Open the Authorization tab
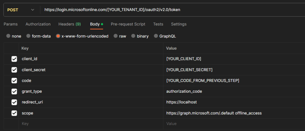The height and width of the screenshot is (131, 305). click(38, 24)
